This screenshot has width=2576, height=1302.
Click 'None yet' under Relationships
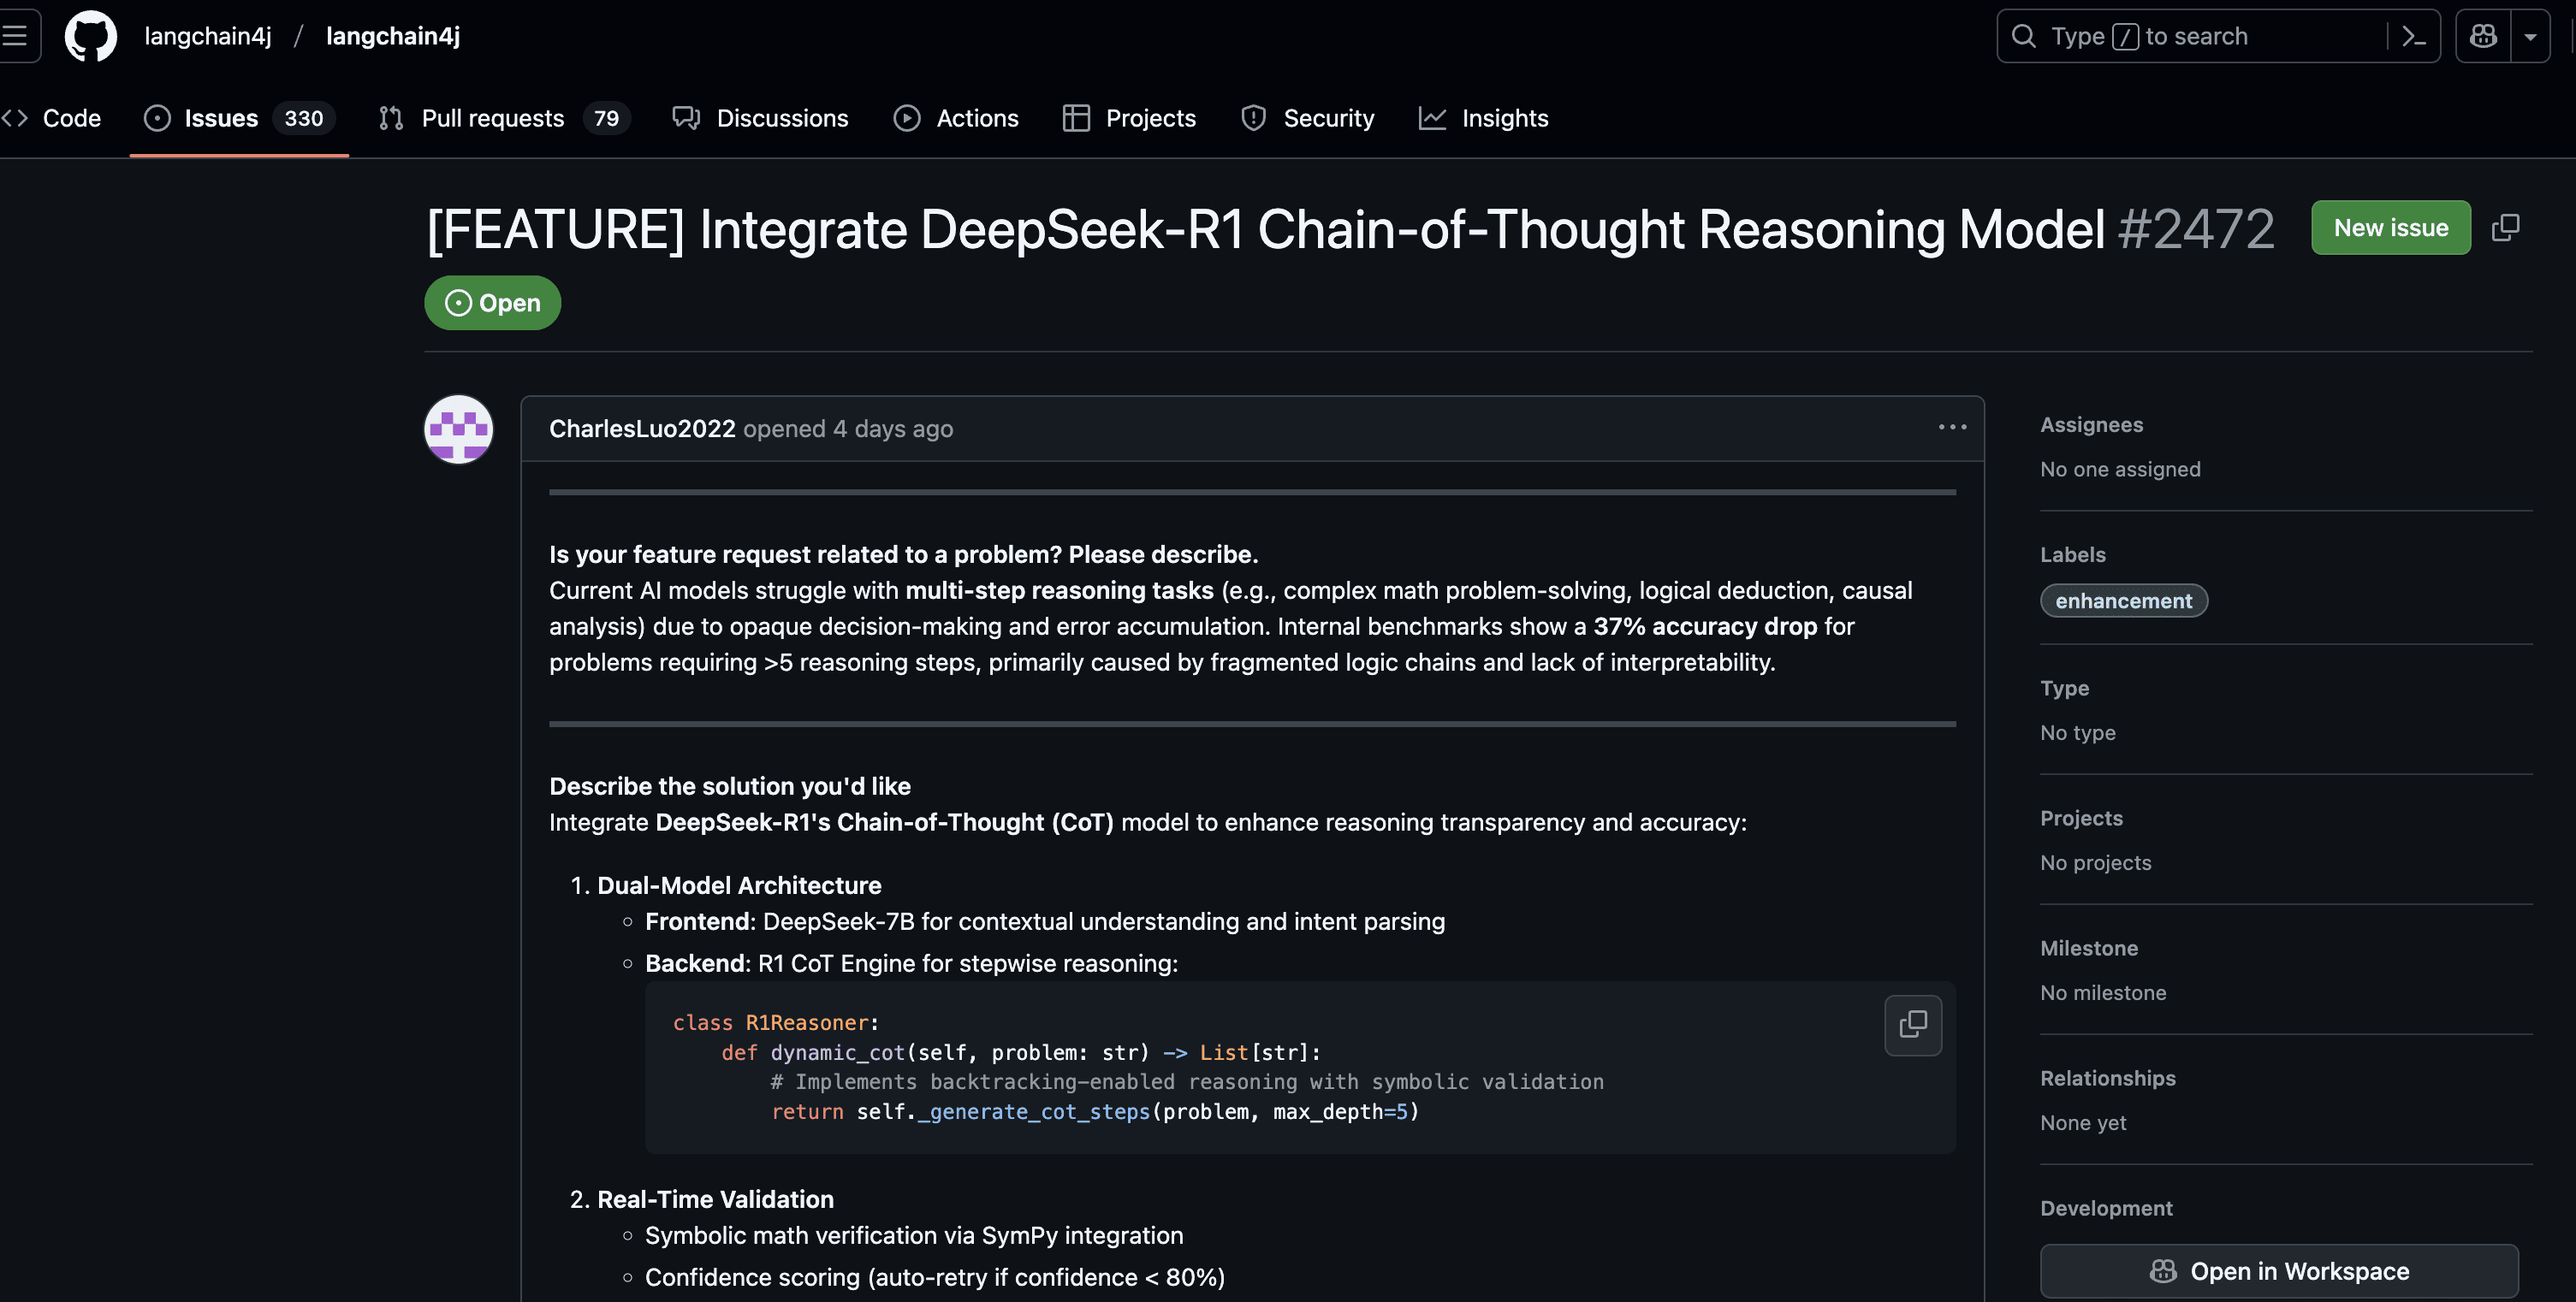pyautogui.click(x=2083, y=1122)
